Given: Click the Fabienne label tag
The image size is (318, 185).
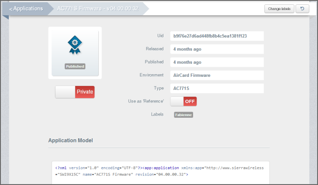Looking at the screenshot, I should coord(183,115).
